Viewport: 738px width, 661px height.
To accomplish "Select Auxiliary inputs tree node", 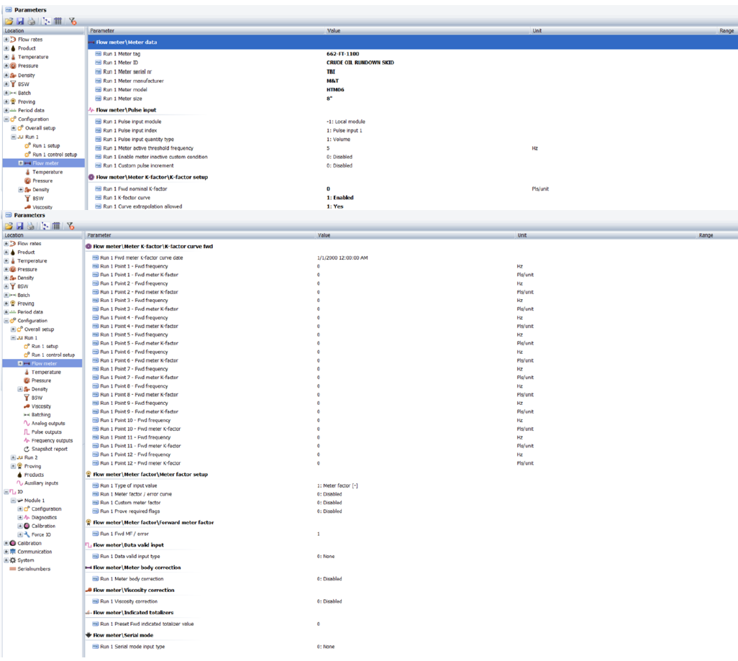I will point(42,483).
